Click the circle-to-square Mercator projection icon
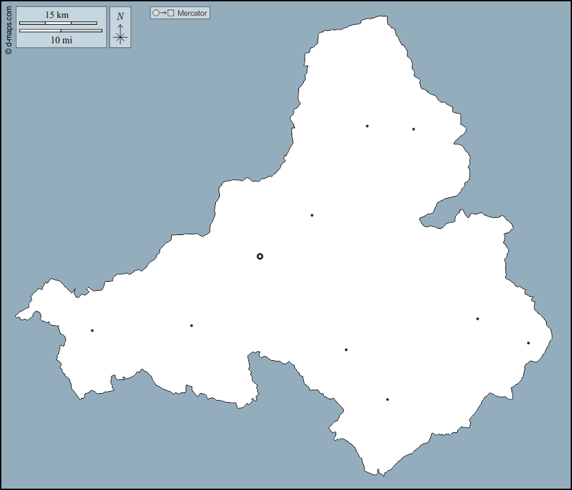 point(164,13)
